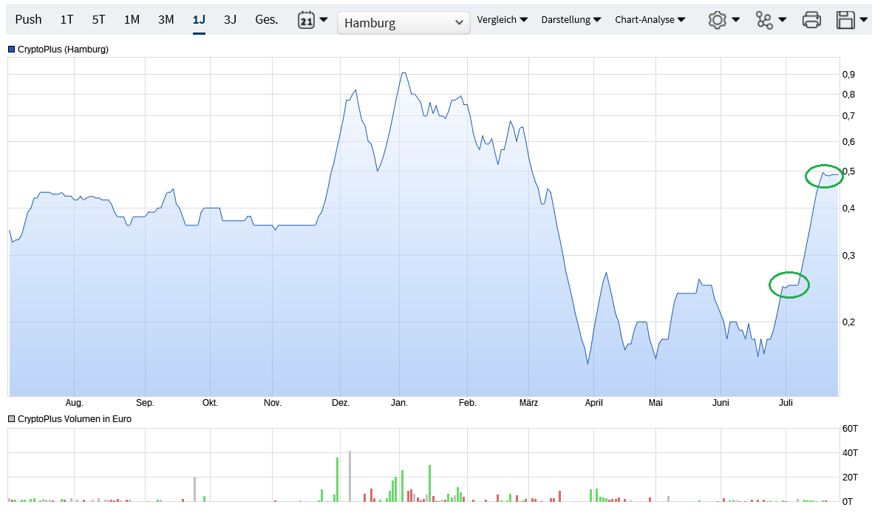Click the Mai axis label
Screen dimensions: 872x513
pyautogui.click(x=655, y=403)
